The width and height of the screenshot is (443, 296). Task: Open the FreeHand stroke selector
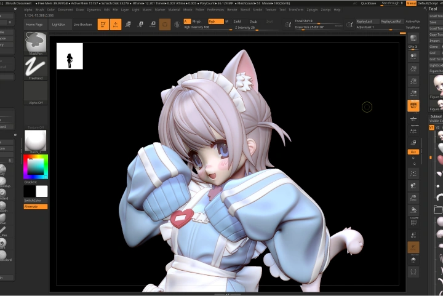click(x=36, y=68)
